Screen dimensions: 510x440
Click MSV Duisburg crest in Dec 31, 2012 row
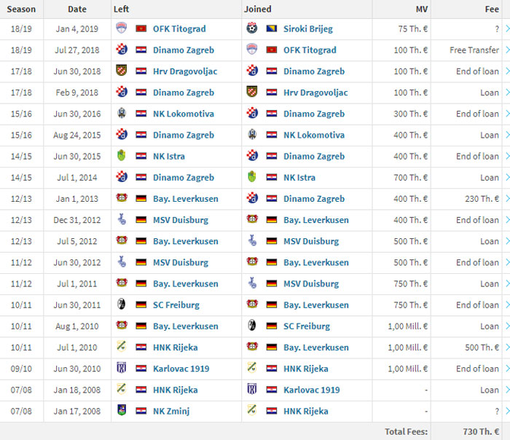122,219
